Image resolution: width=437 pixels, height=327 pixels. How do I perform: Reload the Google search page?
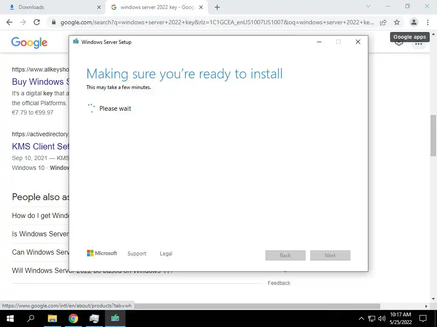37,22
